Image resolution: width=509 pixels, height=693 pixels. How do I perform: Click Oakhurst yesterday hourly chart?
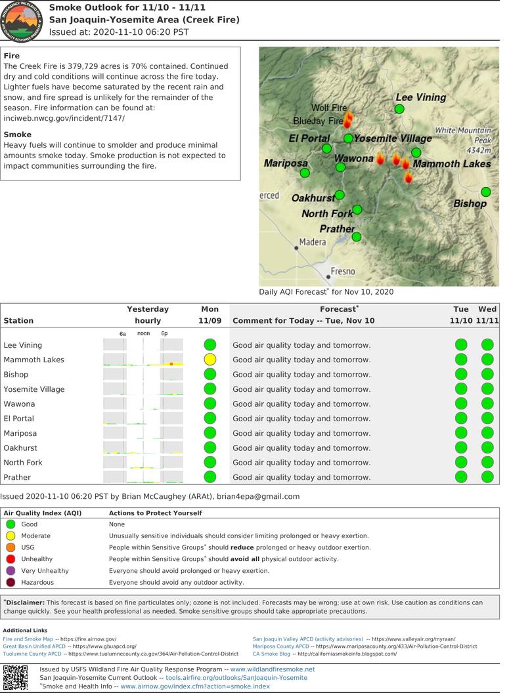tap(143, 448)
